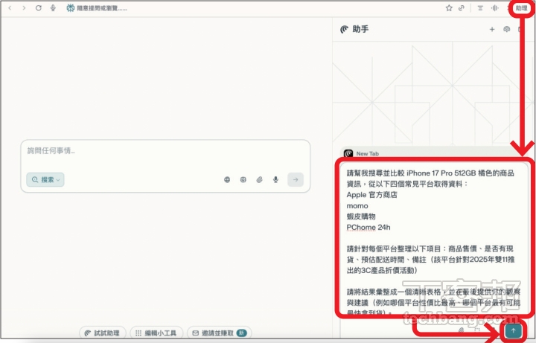Click into the assistant prompt text area
This screenshot has height=343, width=536.
(433, 238)
